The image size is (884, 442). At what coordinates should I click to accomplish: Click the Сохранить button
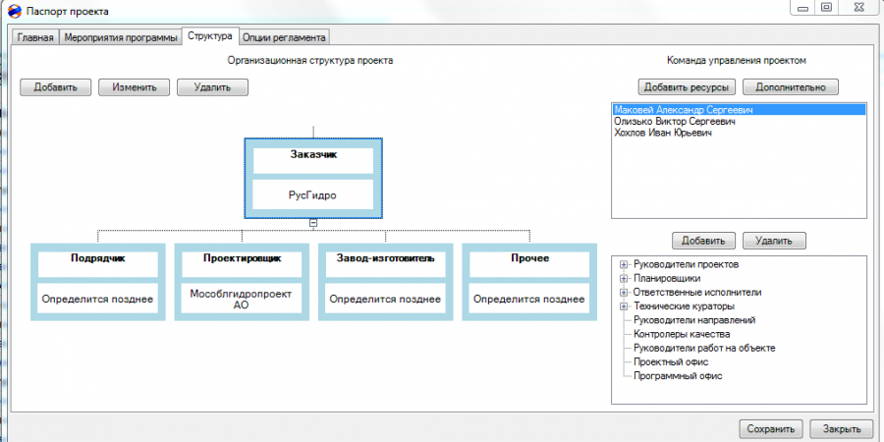771,428
